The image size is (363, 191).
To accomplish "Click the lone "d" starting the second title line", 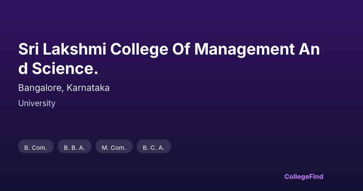I will (x=23, y=69).
